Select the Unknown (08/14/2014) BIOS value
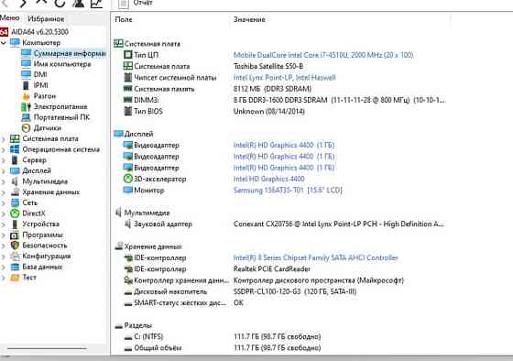 [x=269, y=111]
